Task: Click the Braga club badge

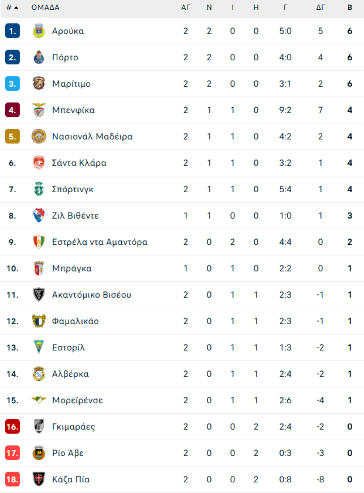Action: [x=39, y=268]
